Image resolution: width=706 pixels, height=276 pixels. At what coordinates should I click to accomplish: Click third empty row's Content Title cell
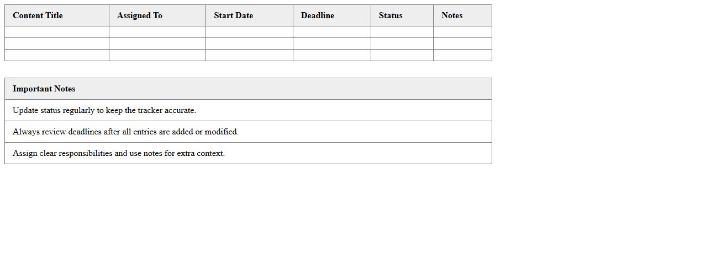click(57, 55)
